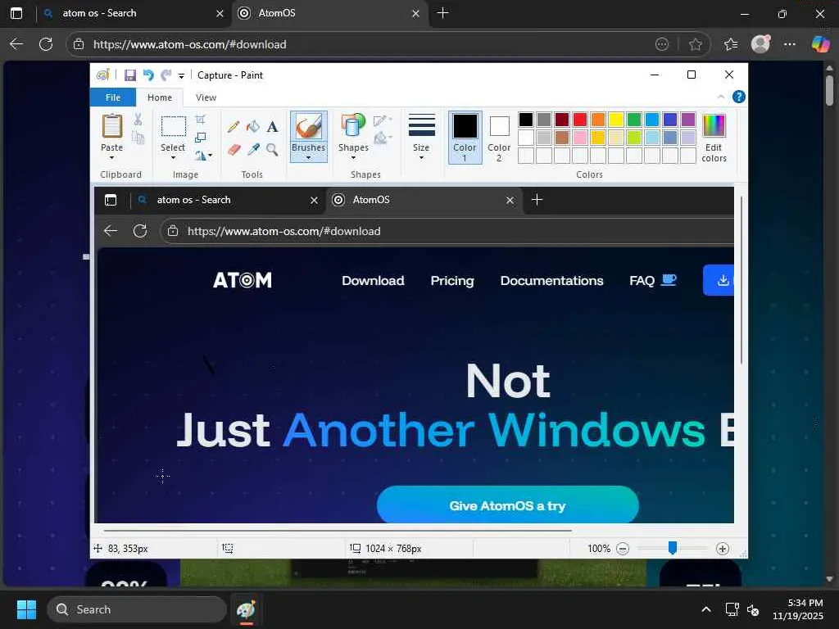
Task: Click the Windows taskbar Search box
Action: (x=137, y=609)
